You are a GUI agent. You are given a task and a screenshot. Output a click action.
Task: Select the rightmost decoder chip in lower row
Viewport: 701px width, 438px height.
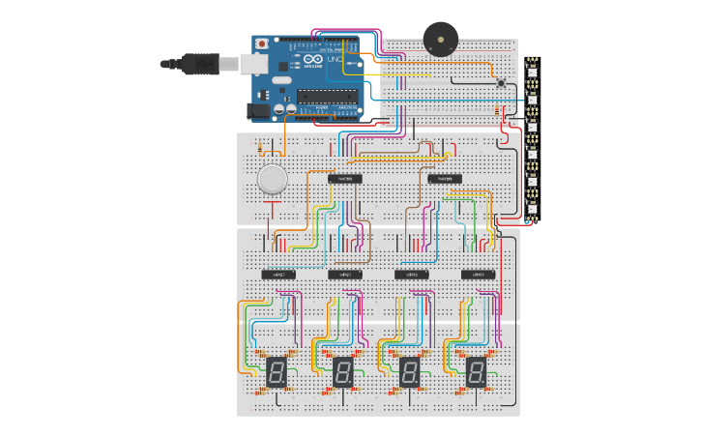479,275
